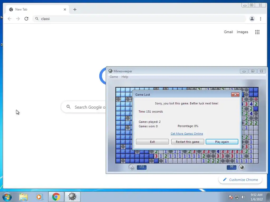Close the New Tab tab
The image size is (270, 202).
click(65, 9)
